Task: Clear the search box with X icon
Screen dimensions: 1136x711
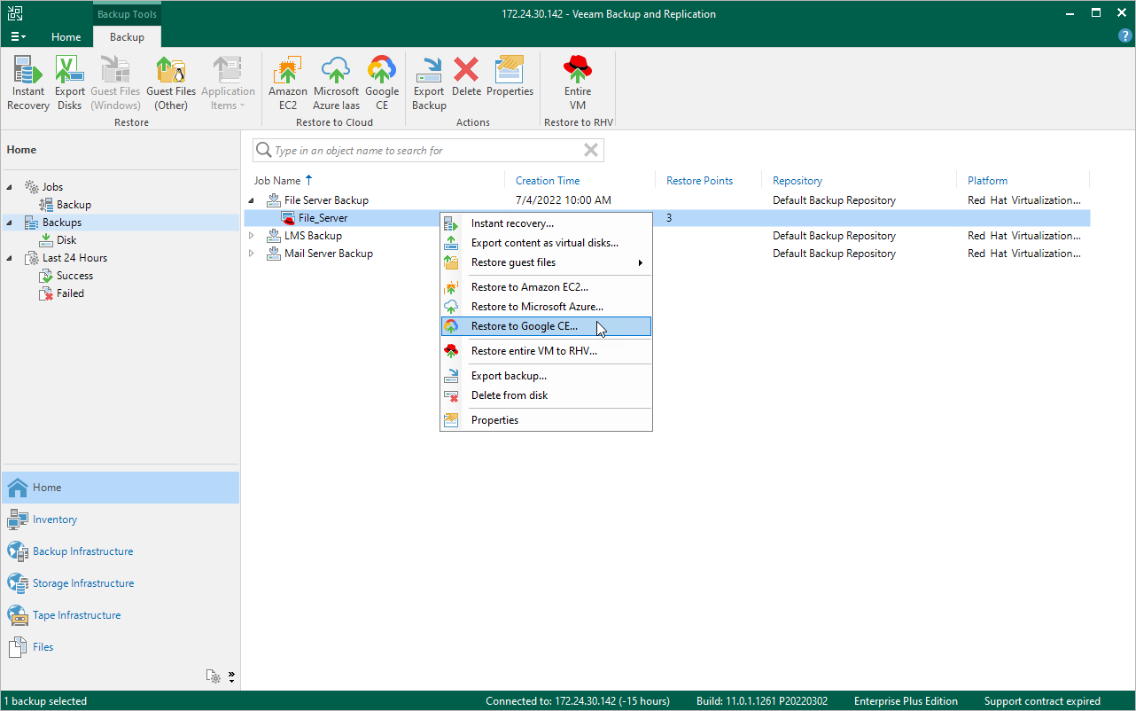Action: click(591, 151)
